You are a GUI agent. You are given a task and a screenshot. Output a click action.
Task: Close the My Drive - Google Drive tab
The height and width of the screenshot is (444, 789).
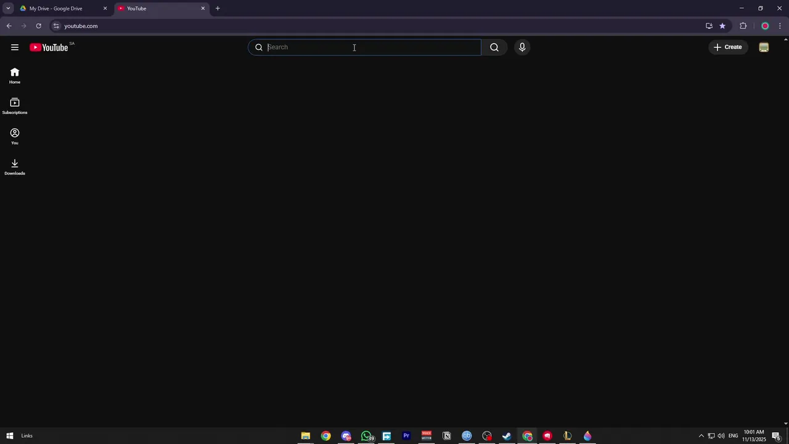tap(105, 9)
